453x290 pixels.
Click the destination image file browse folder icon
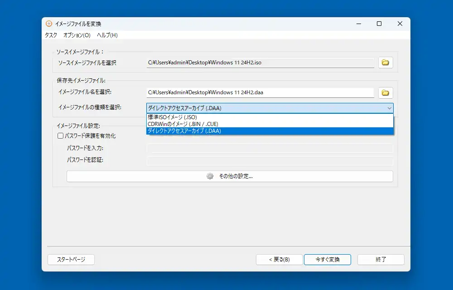[x=386, y=93]
